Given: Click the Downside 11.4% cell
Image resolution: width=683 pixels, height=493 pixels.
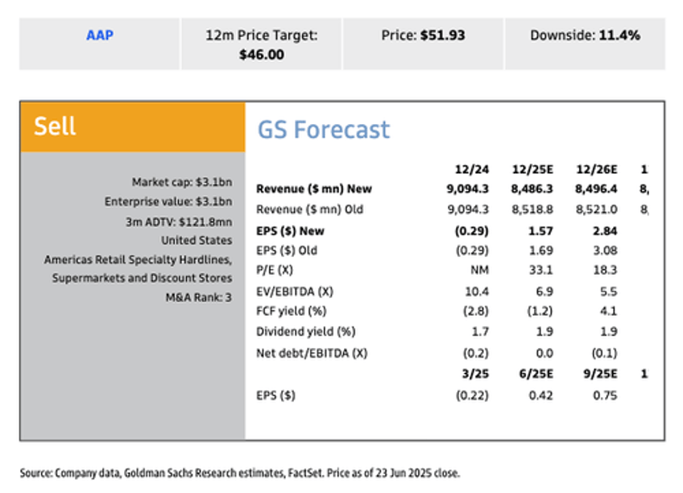Looking at the screenshot, I should point(585,44).
